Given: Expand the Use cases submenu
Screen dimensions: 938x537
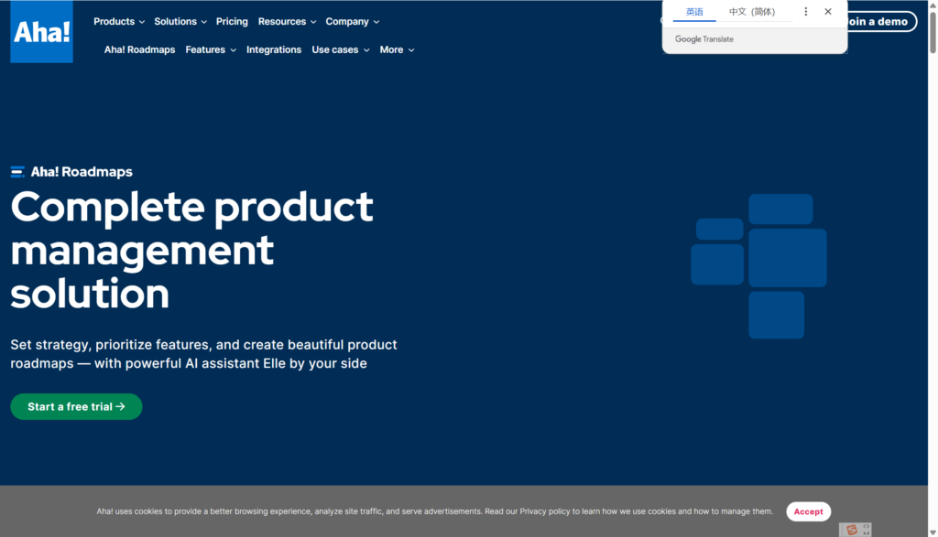Looking at the screenshot, I should point(341,49).
